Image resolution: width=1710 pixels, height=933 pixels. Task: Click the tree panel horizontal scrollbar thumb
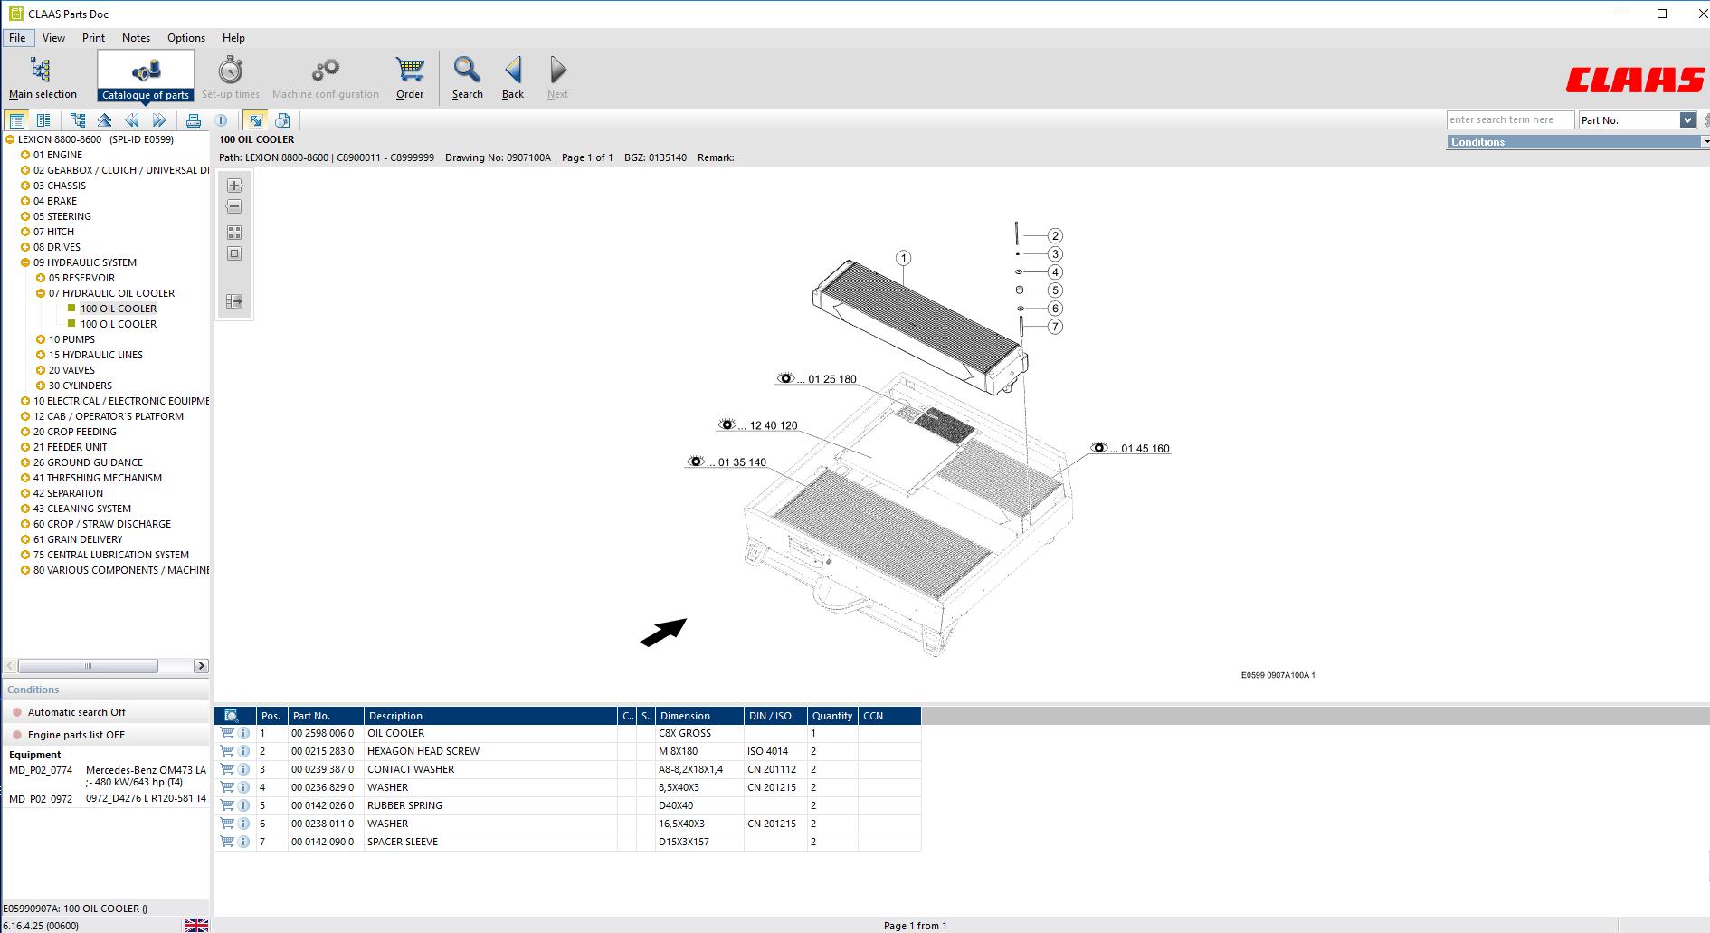click(x=88, y=666)
